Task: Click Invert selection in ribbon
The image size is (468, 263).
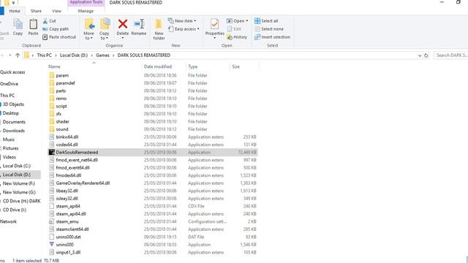Action: pyautogui.click(x=272, y=37)
